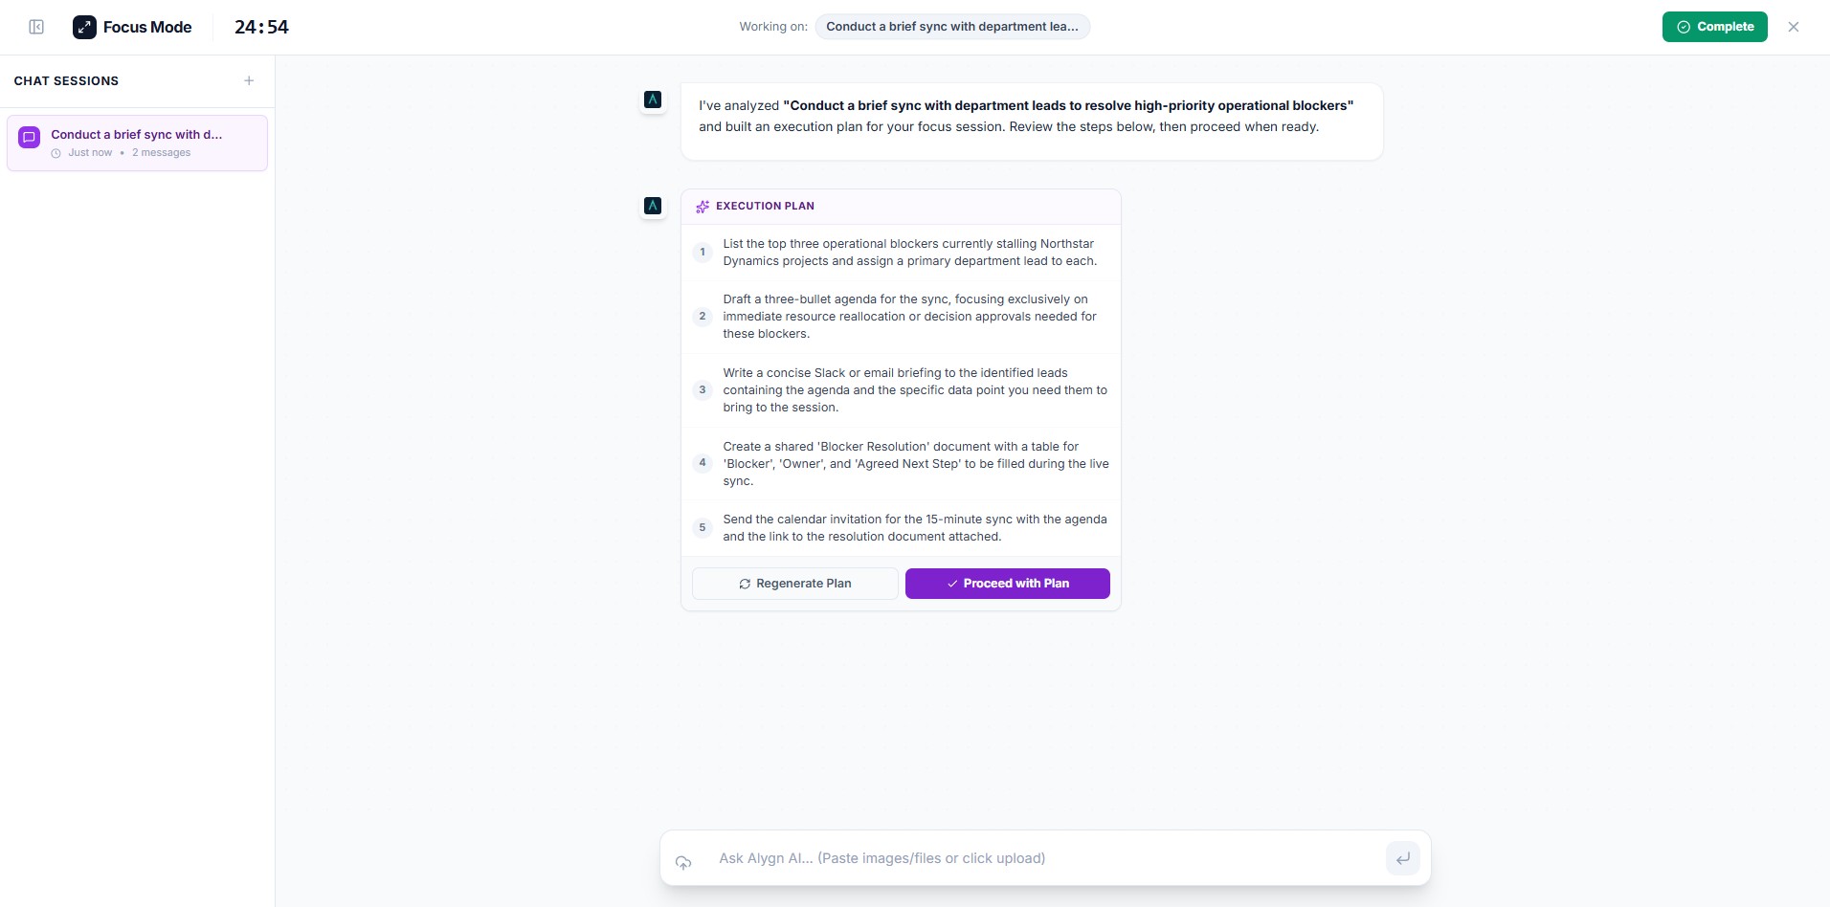Select plan step 5 calendar invitation

(x=901, y=528)
